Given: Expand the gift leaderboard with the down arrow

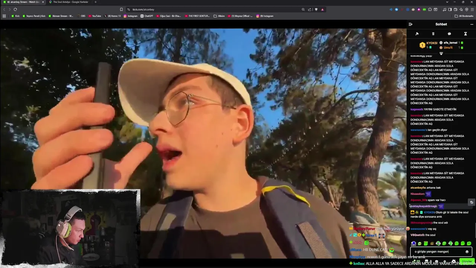Looking at the screenshot, I should click(441, 54).
